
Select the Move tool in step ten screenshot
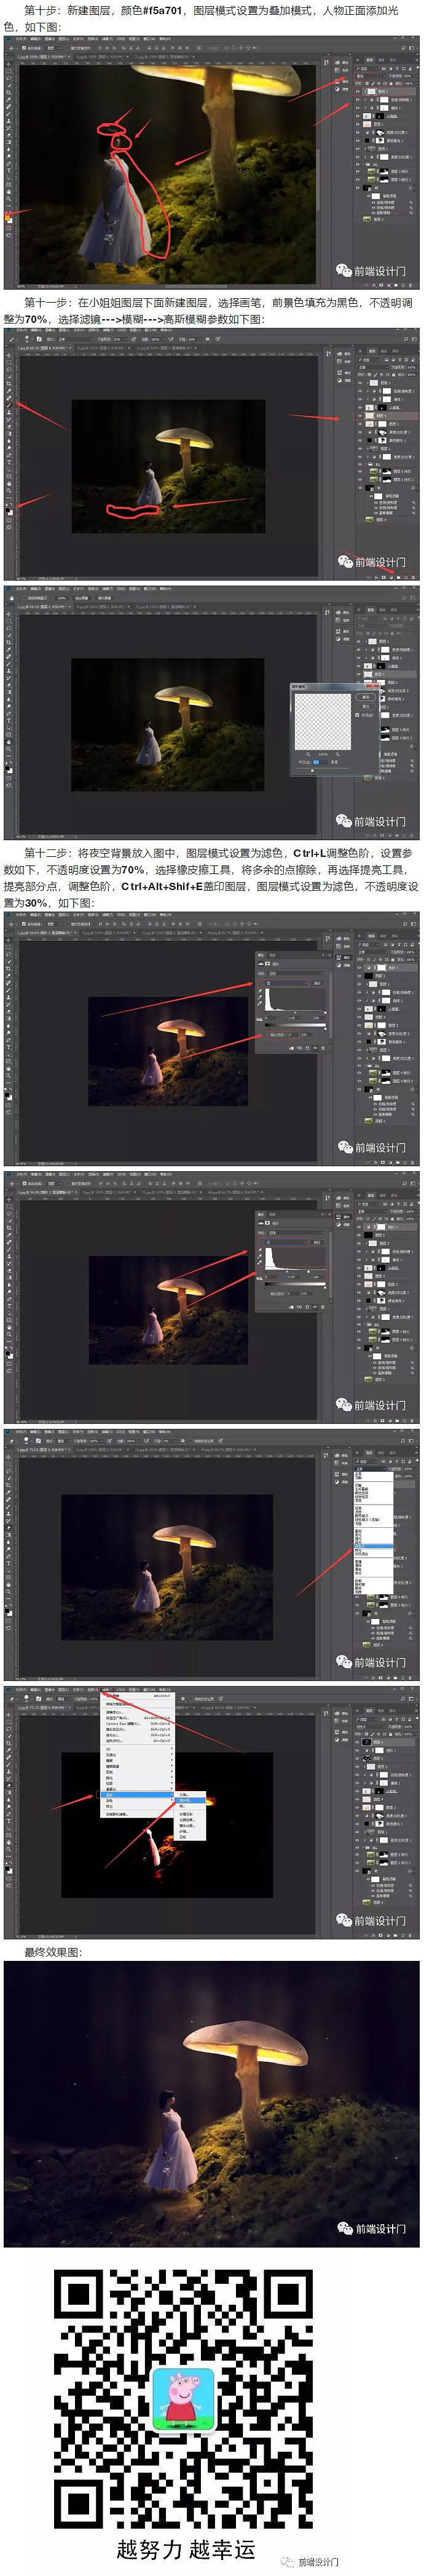click(9, 64)
